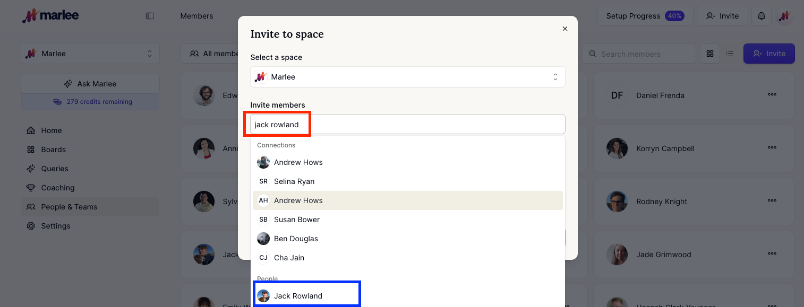Click Jade Grimwood's avatar
The width and height of the screenshot is (804, 307).
tap(617, 255)
